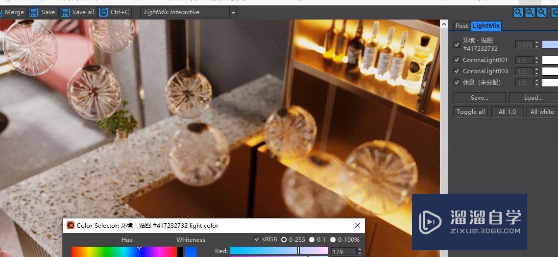Click the Load... LightMix button
Image resolution: width=558 pixels, height=257 pixels.
pos(533,98)
